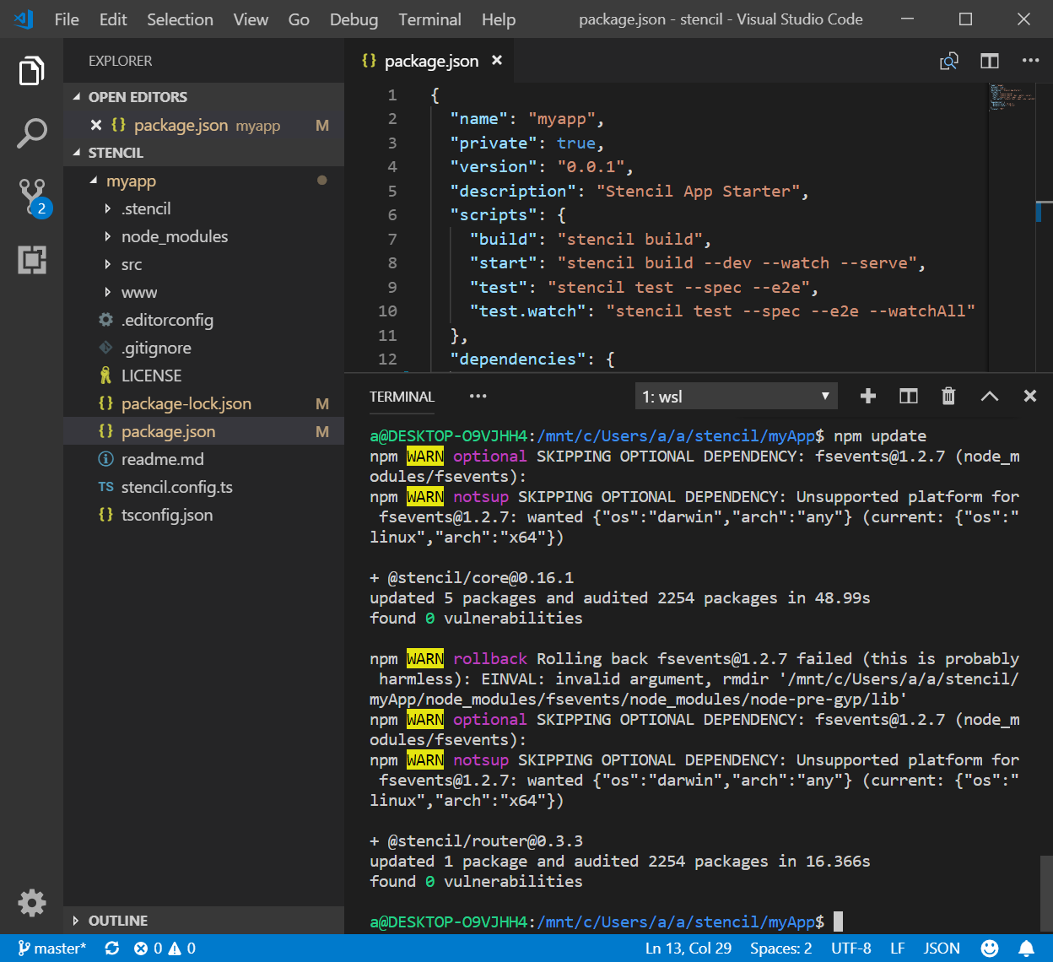Open the .editorconfig file
This screenshot has height=962, width=1053.
[203, 320]
